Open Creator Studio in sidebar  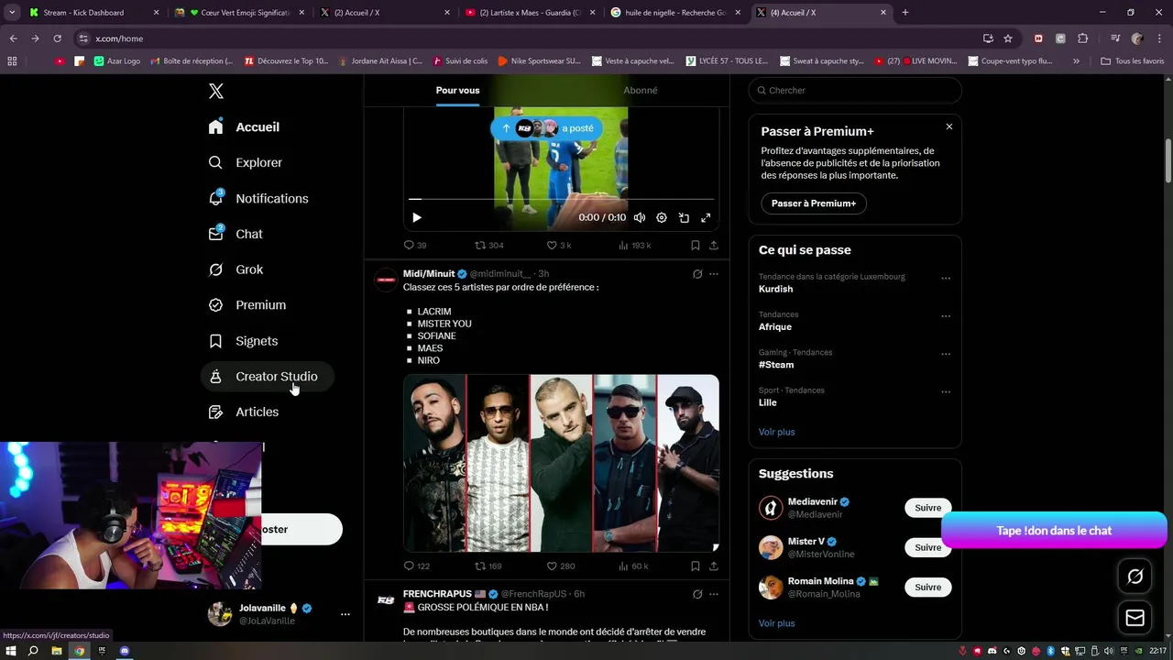266,376
